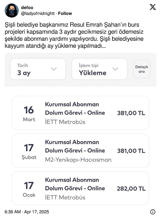Select the 17 Şubat transaction entry
161x220 pixels.
coord(80,151)
